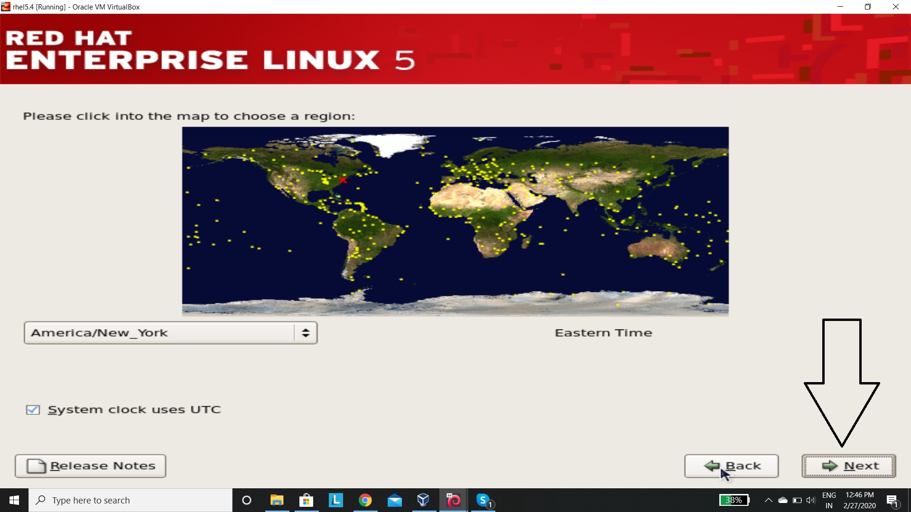This screenshot has width=911, height=512.
Task: Open the Mail app icon
Action: click(x=394, y=500)
